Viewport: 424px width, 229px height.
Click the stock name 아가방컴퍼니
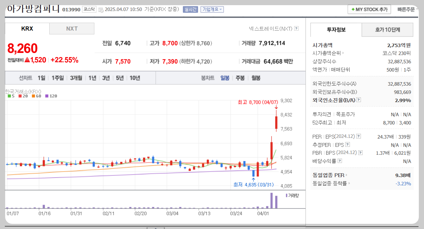pyautogui.click(x=33, y=9)
